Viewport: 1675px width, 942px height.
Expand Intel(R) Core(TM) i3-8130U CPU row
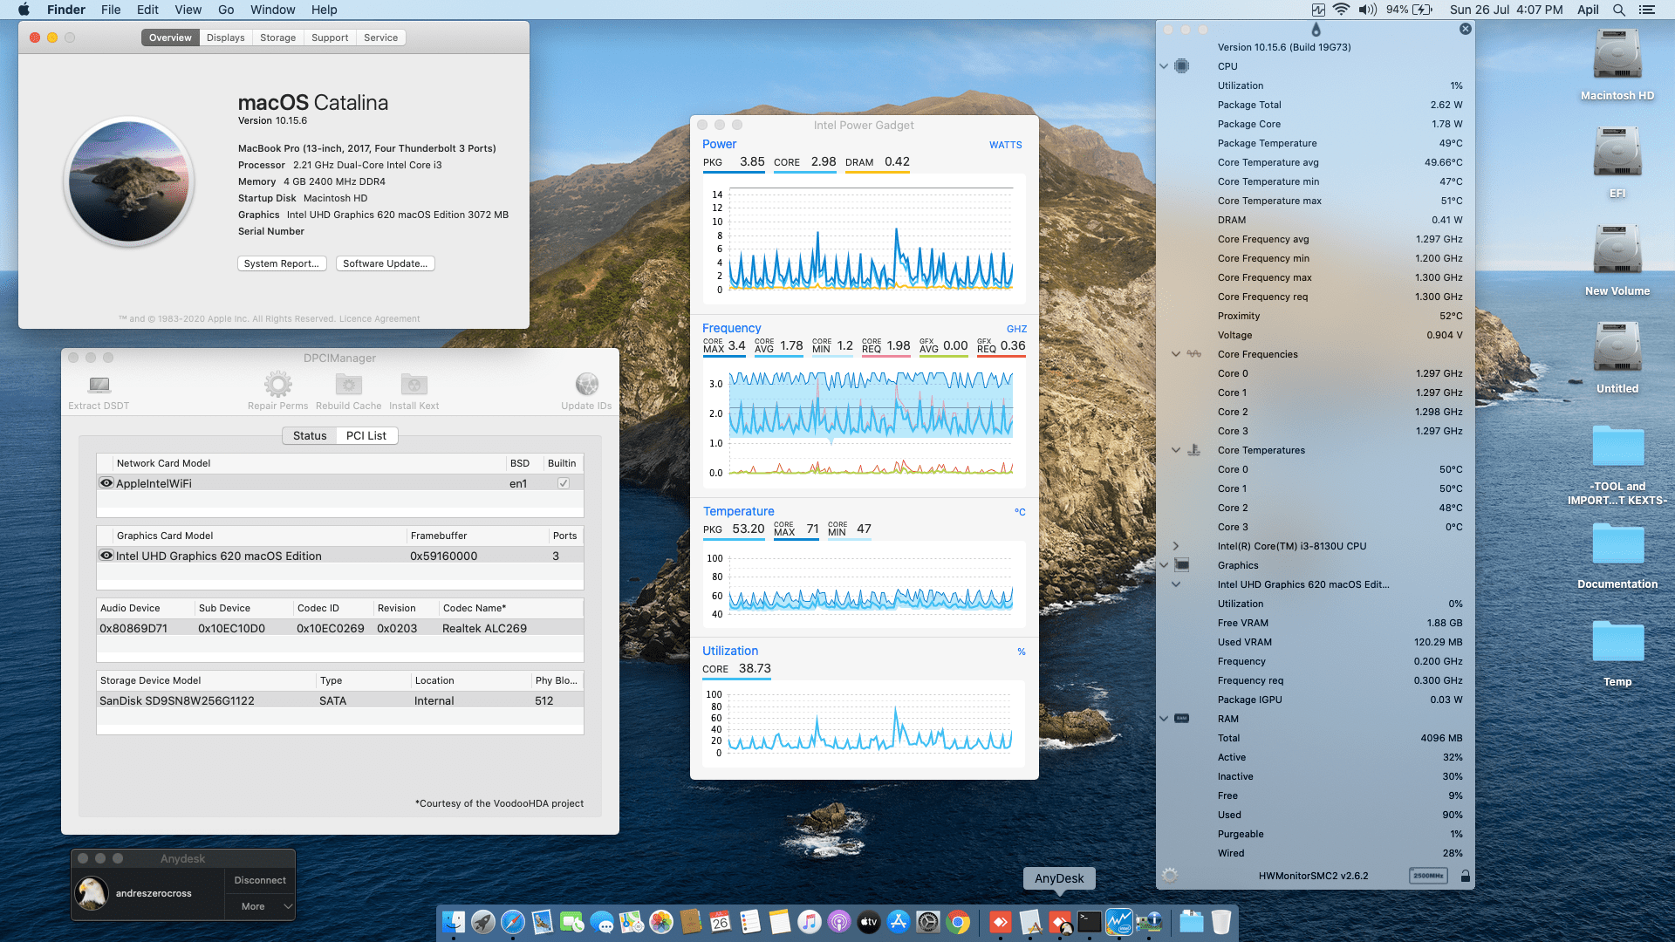(x=1176, y=546)
